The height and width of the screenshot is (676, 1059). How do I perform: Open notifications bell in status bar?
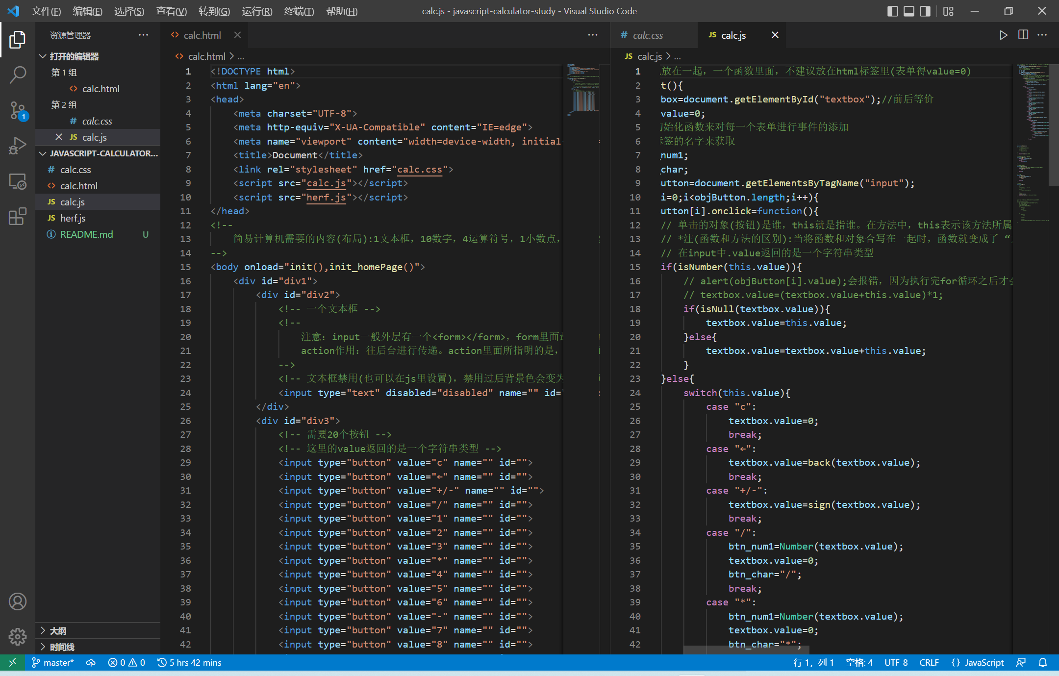[1043, 663]
